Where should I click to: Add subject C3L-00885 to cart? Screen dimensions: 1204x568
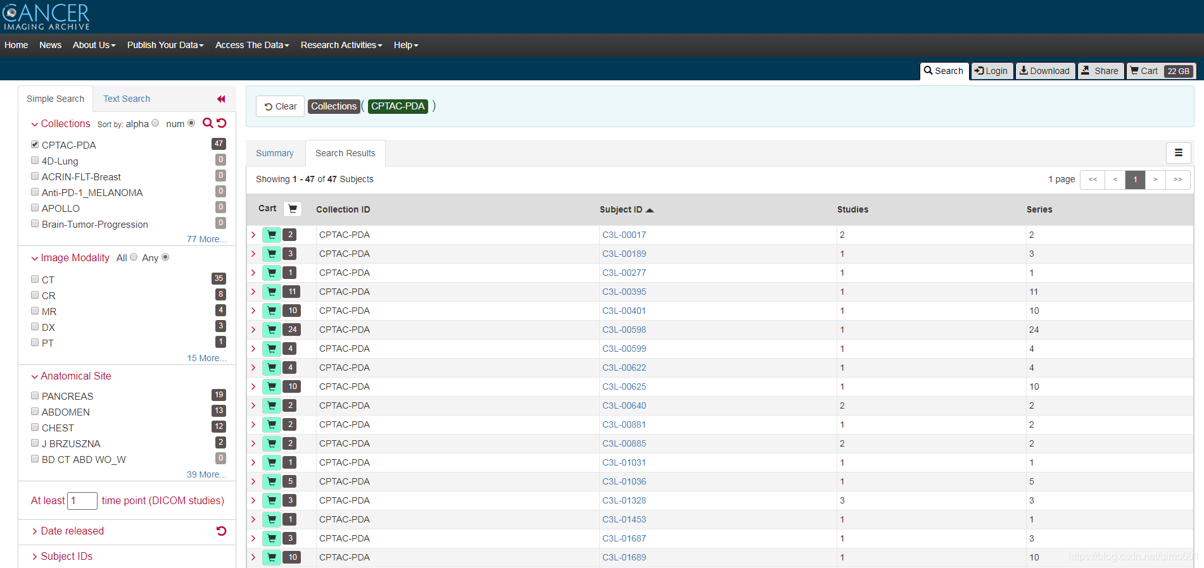coord(272,443)
